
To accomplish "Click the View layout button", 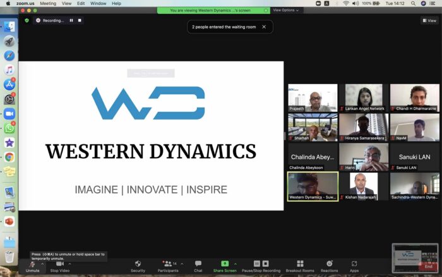I will pos(429,20).
